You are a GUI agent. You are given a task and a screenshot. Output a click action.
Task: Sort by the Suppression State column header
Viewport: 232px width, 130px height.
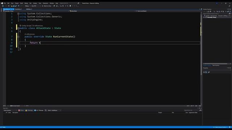pyautogui.click(x=193, y=113)
